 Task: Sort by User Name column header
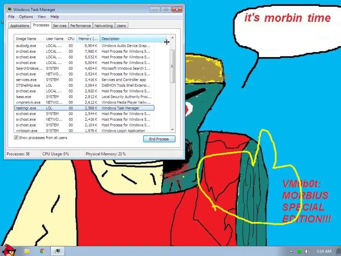55,39
